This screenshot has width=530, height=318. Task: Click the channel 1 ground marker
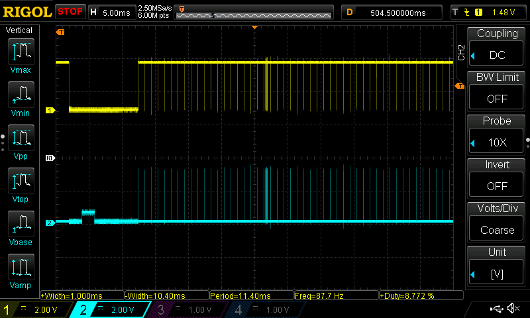[50, 110]
